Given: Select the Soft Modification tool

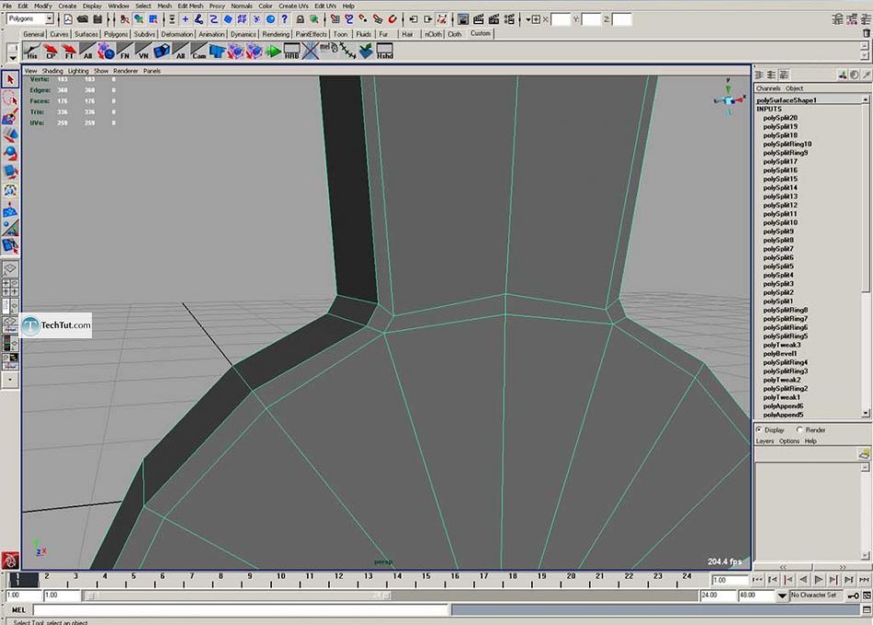Looking at the screenshot, I should coord(10,210).
